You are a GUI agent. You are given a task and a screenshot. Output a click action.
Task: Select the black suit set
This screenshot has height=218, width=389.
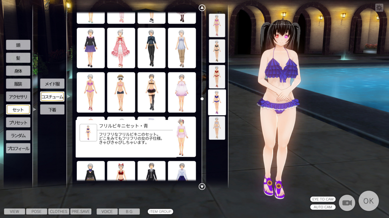[x=152, y=171]
